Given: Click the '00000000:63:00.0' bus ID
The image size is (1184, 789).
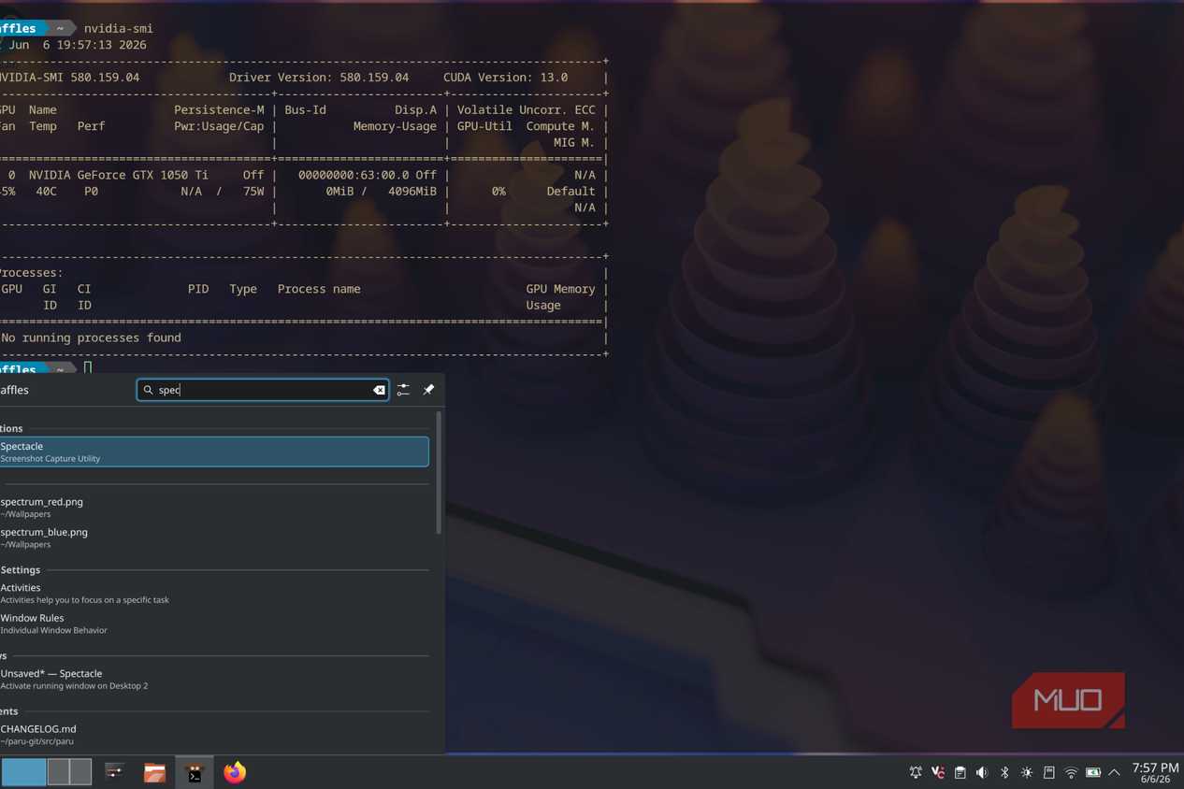Looking at the screenshot, I should (x=354, y=175).
